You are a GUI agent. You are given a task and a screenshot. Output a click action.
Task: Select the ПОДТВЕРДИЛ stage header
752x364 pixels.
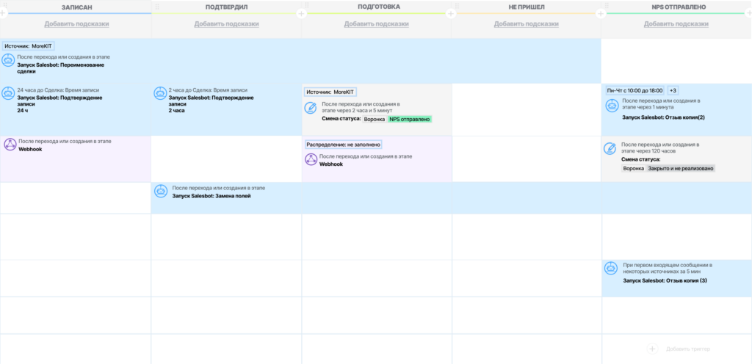point(226,7)
